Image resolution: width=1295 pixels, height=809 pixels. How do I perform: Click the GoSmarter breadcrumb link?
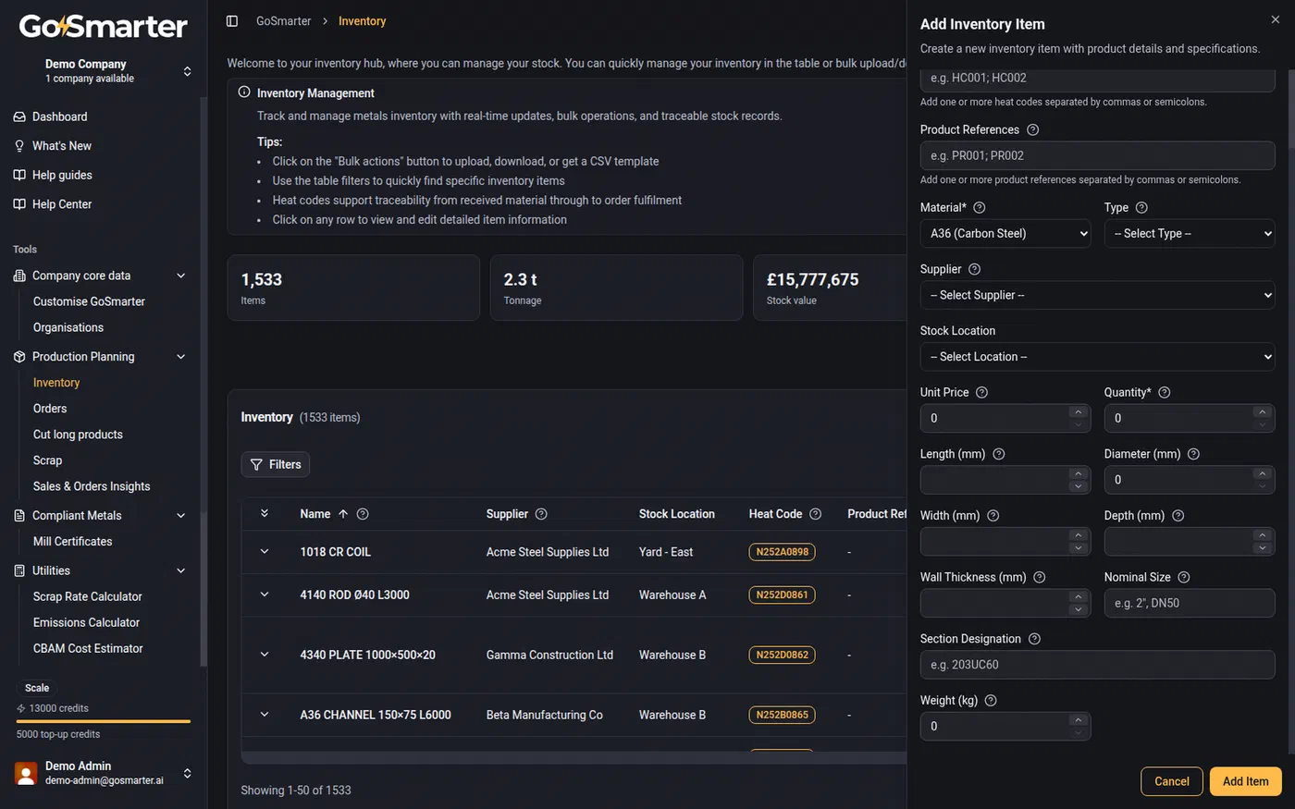(284, 21)
